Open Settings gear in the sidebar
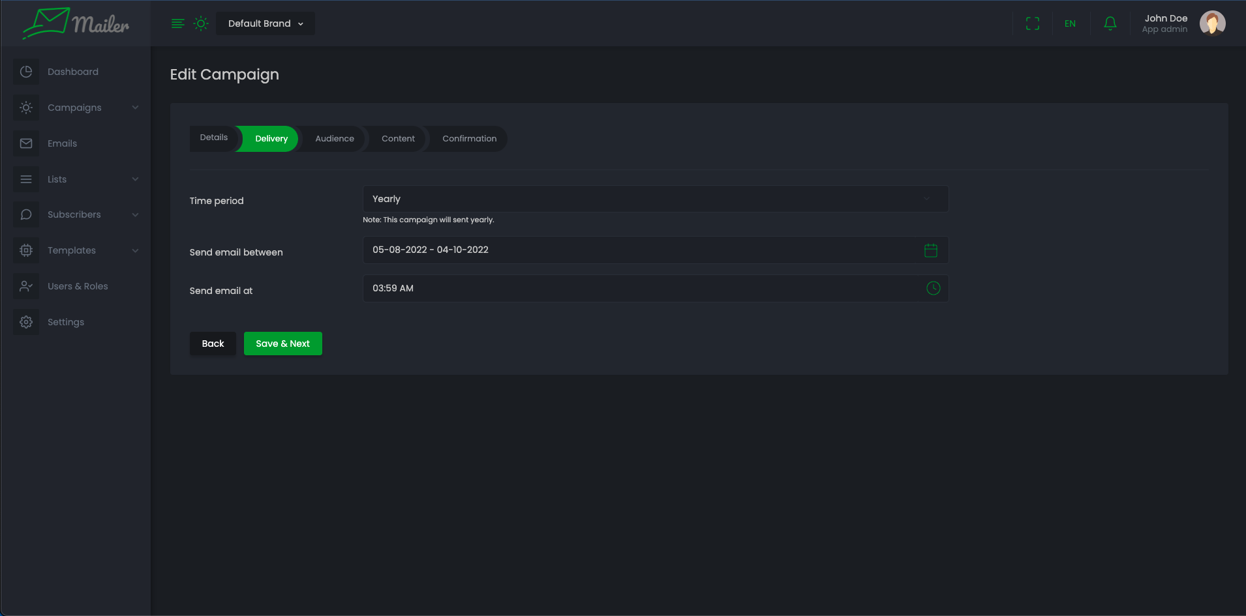1246x616 pixels. (65, 322)
